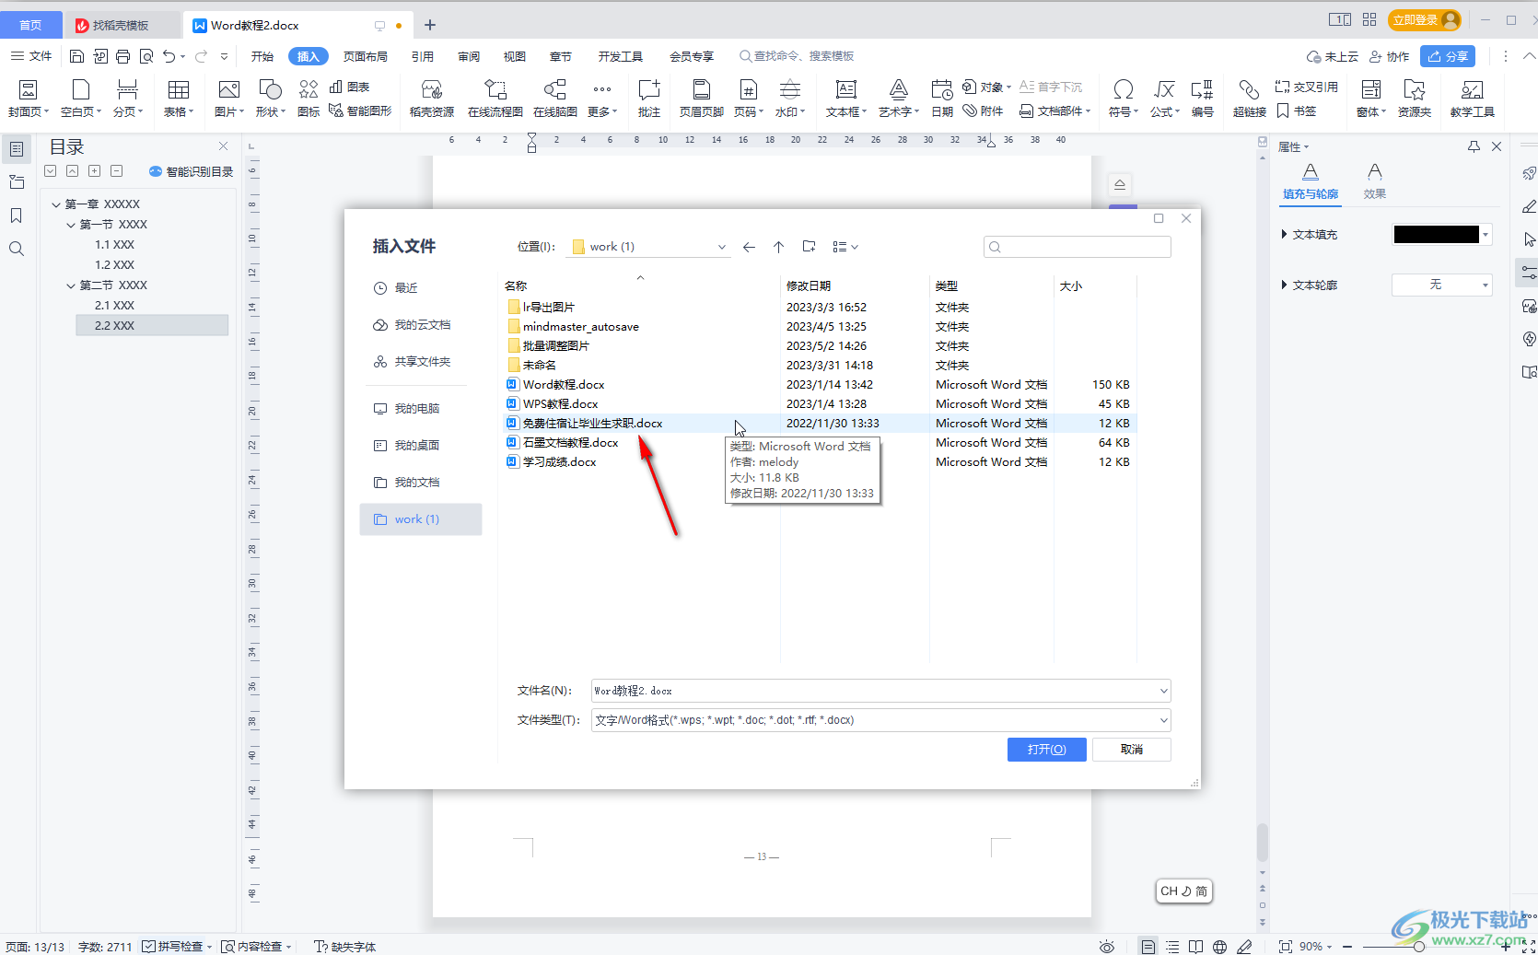Toggle eye protection mode in status bar

(1107, 946)
